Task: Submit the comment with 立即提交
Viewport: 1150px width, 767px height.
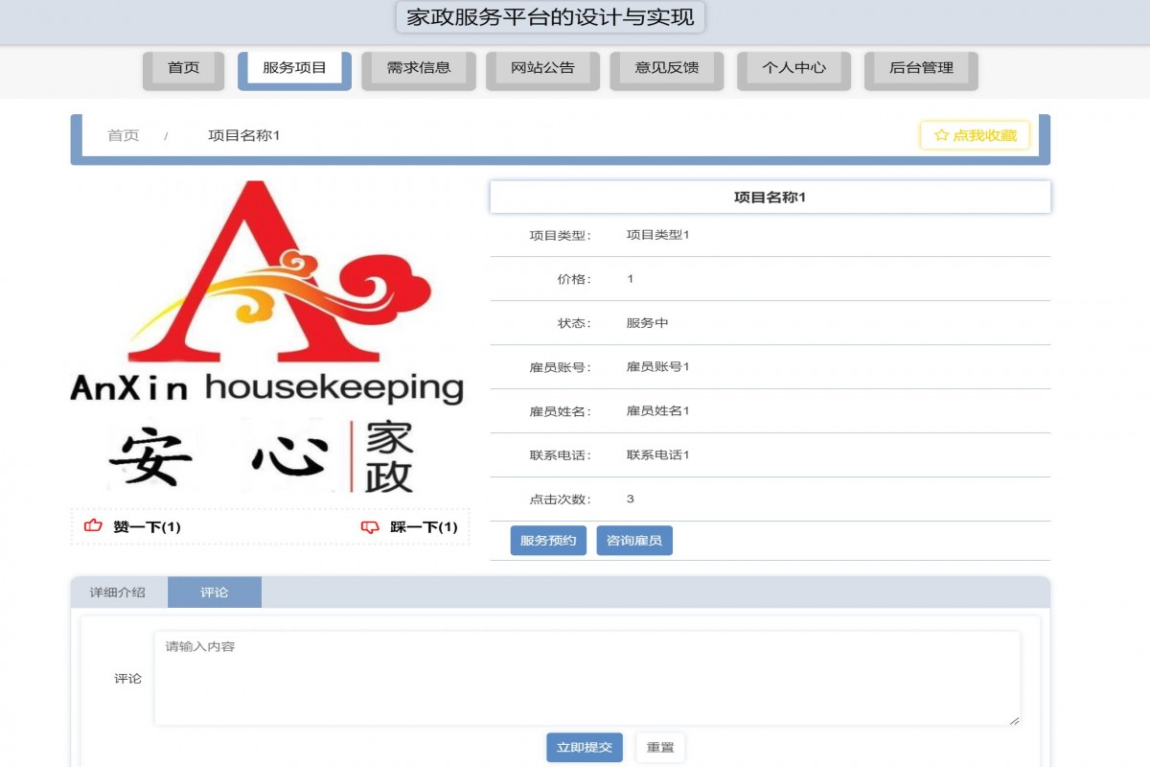Action: coord(585,748)
